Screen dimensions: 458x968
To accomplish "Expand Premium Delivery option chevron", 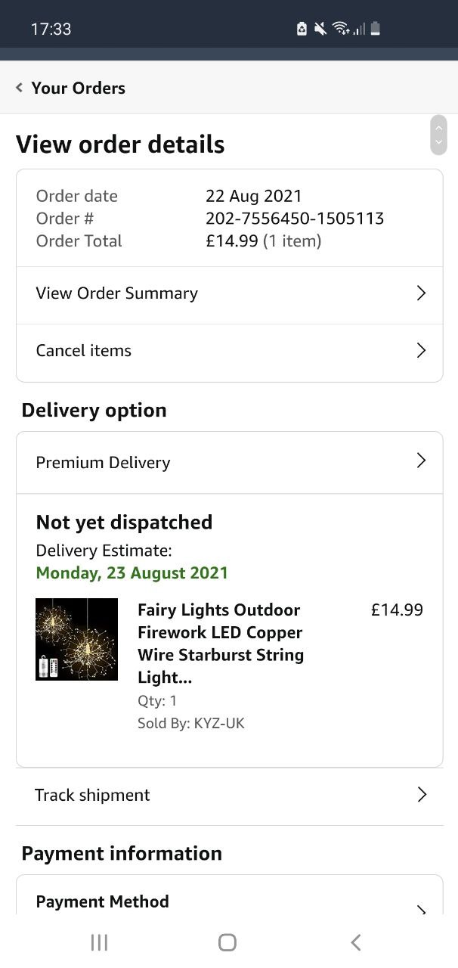I will tap(422, 461).
